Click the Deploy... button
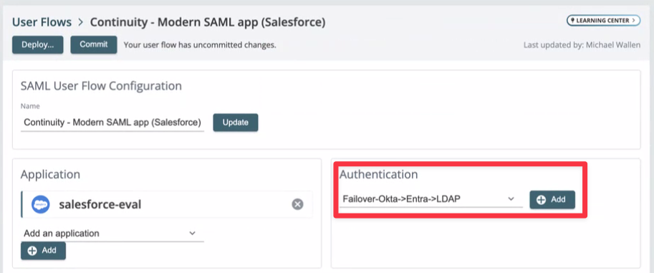 [37, 44]
